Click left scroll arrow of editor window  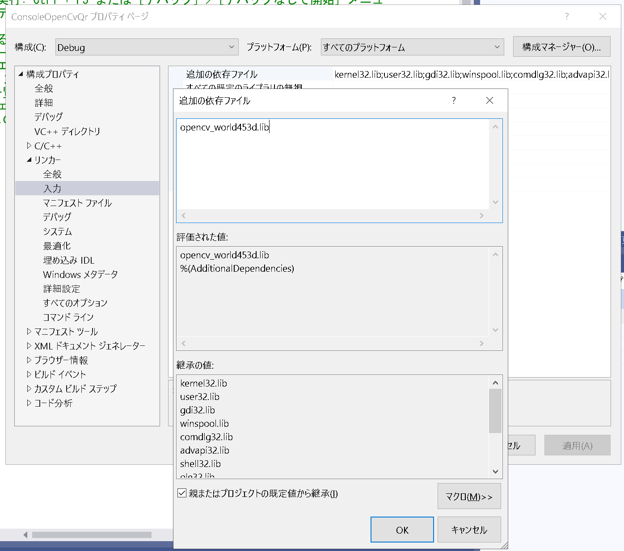click(x=25, y=535)
